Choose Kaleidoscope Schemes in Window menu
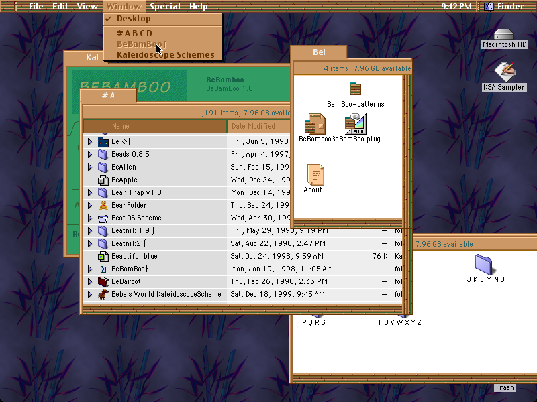The height and width of the screenshot is (402, 537). (162, 55)
